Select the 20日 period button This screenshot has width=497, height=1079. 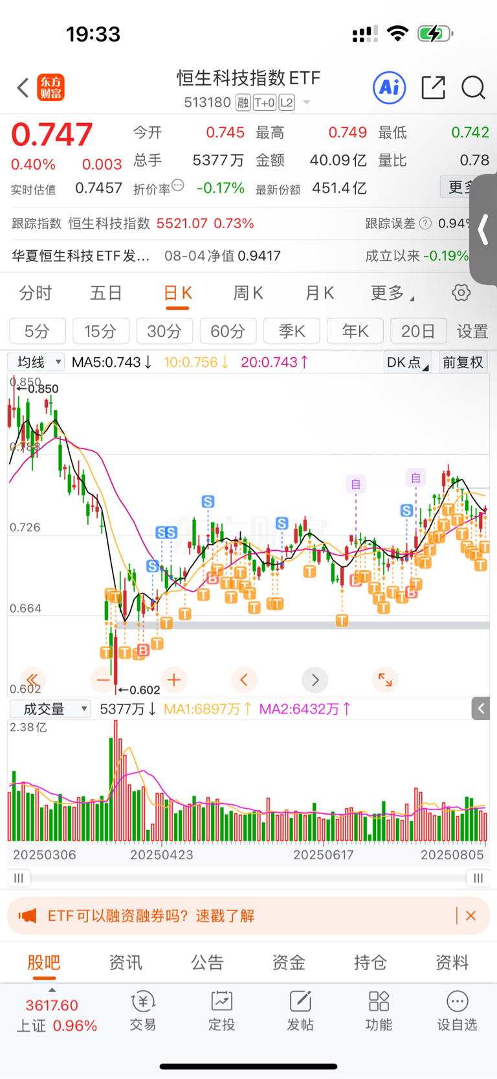click(419, 331)
